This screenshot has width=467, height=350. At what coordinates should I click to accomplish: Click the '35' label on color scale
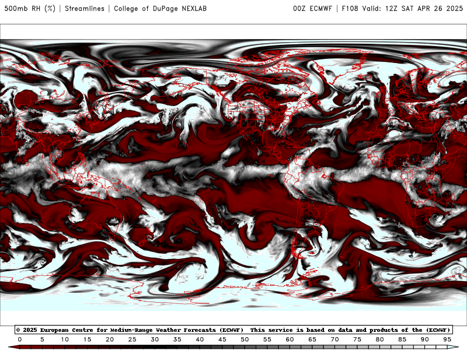point(177,339)
